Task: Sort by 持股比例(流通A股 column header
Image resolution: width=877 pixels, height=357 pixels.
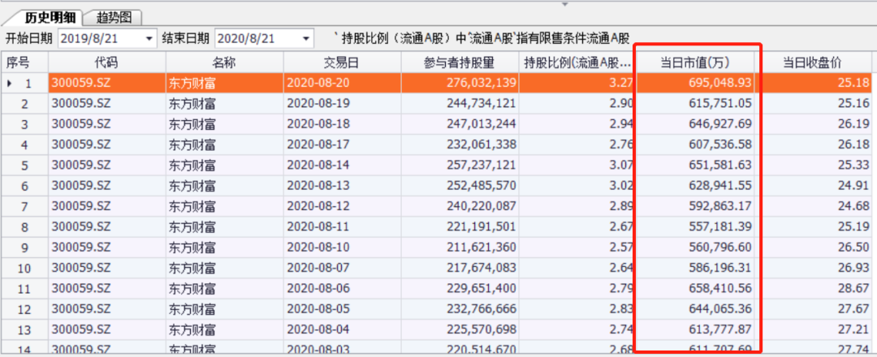Action: (x=577, y=62)
